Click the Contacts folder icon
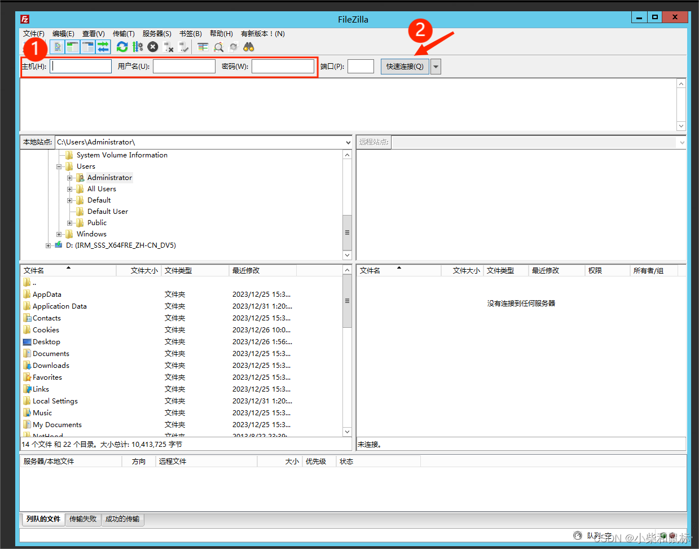The height and width of the screenshot is (549, 699). click(x=27, y=318)
